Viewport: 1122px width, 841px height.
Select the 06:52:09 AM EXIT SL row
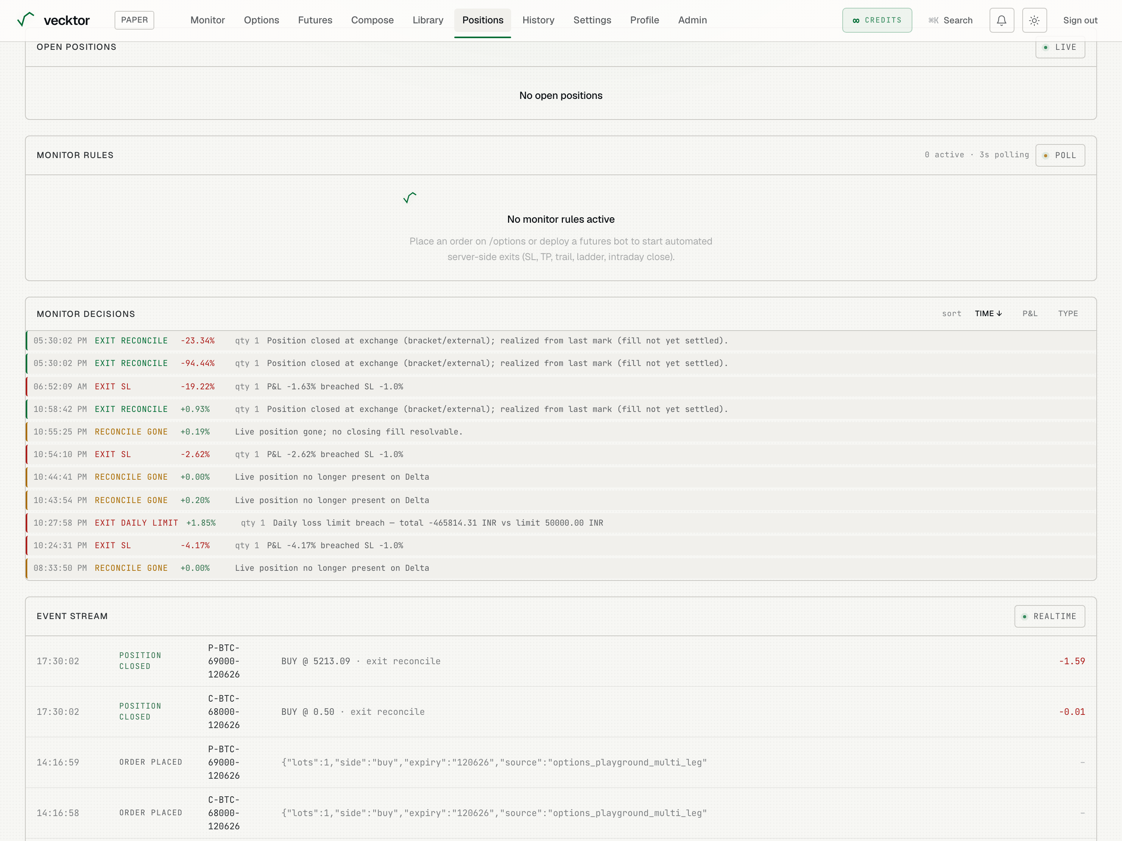coord(561,387)
